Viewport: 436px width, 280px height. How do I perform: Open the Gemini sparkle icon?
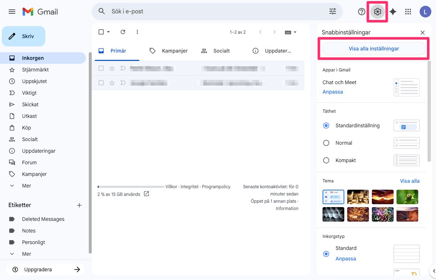pos(393,11)
